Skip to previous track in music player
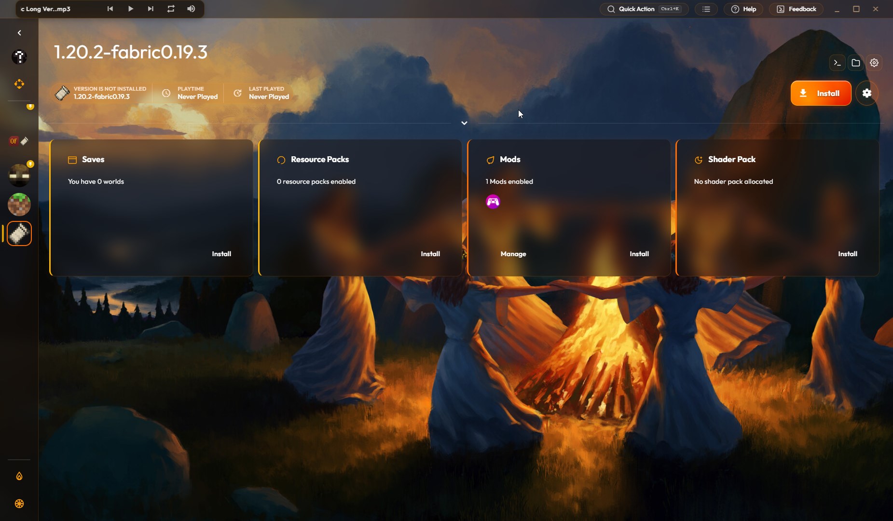893x521 pixels. pos(110,9)
